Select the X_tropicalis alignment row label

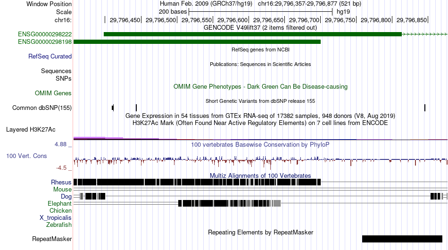pos(56,218)
